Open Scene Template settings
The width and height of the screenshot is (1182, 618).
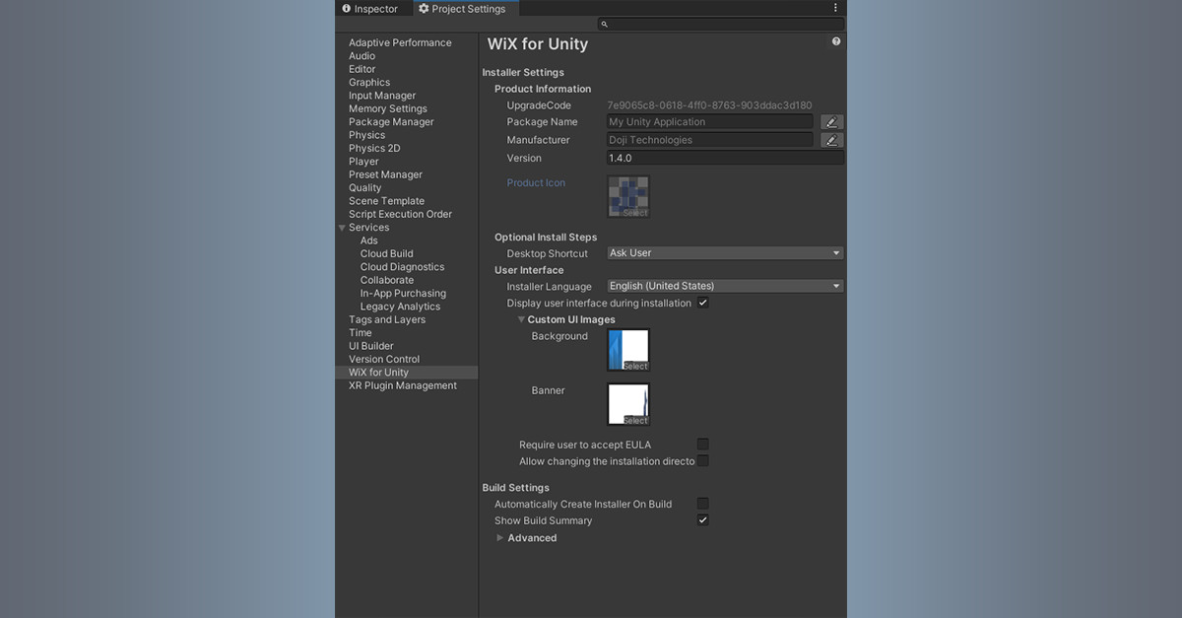click(386, 201)
